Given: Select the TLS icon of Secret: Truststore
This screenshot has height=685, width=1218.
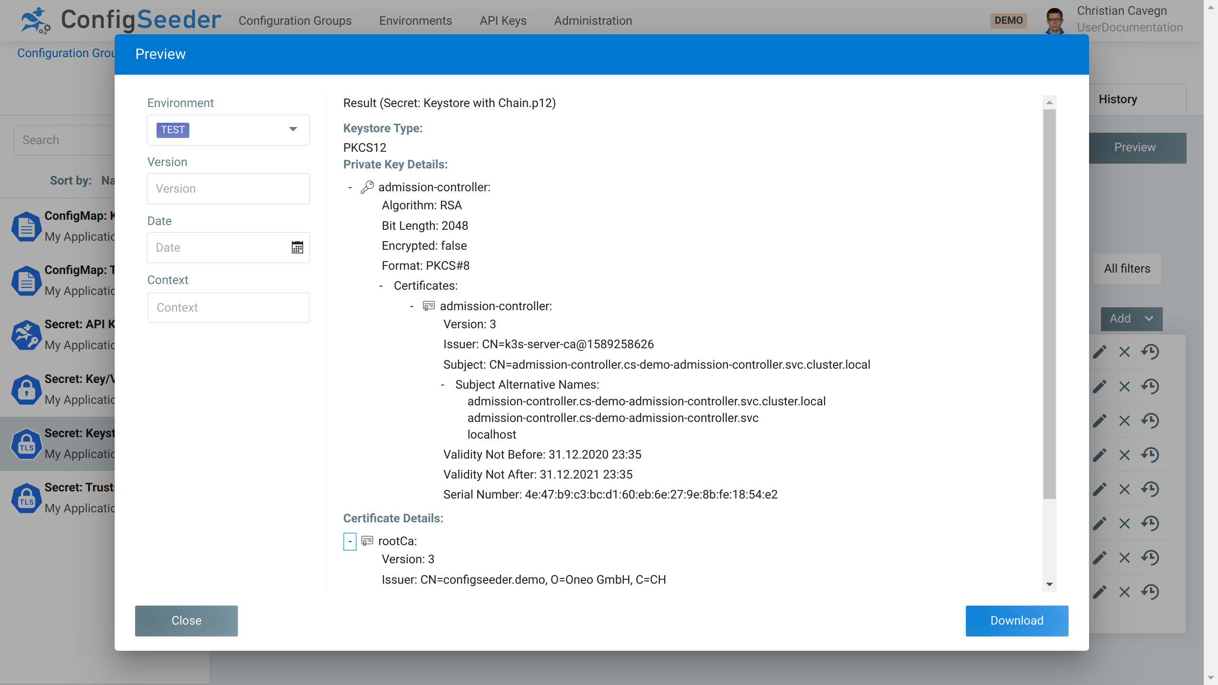Looking at the screenshot, I should (26, 498).
